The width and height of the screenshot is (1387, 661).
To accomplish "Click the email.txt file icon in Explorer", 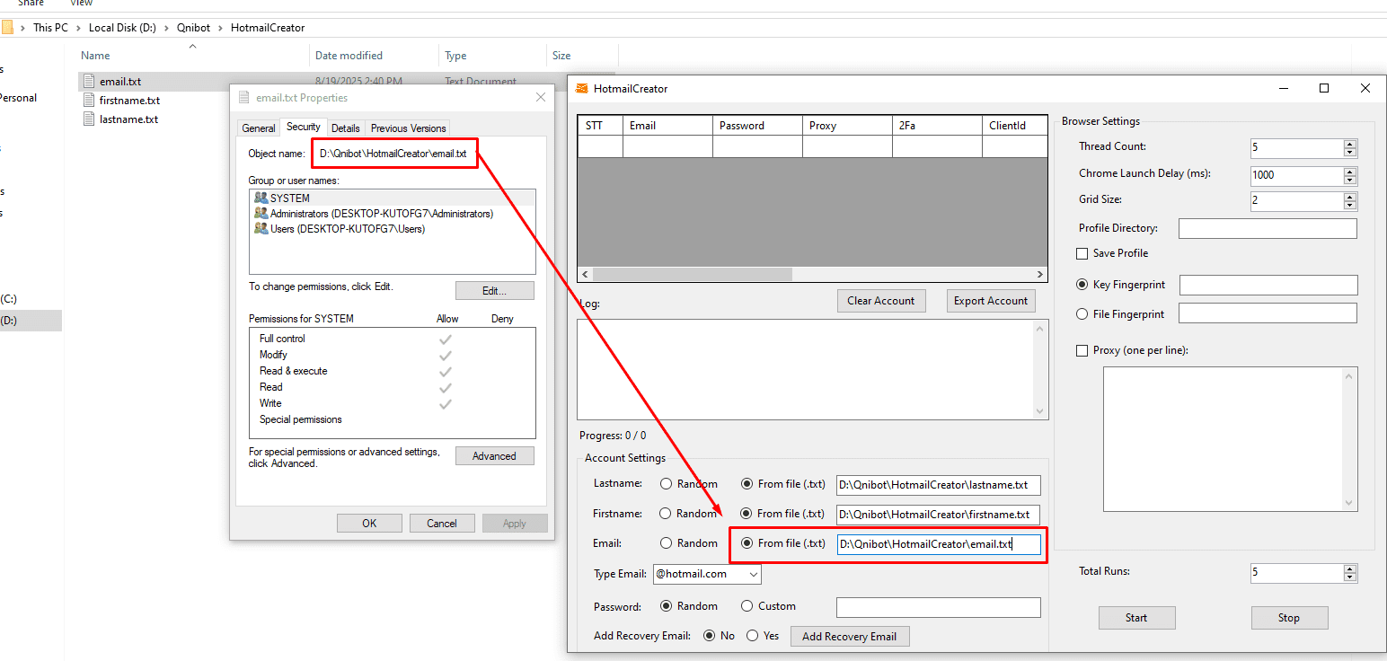I will tap(88, 82).
